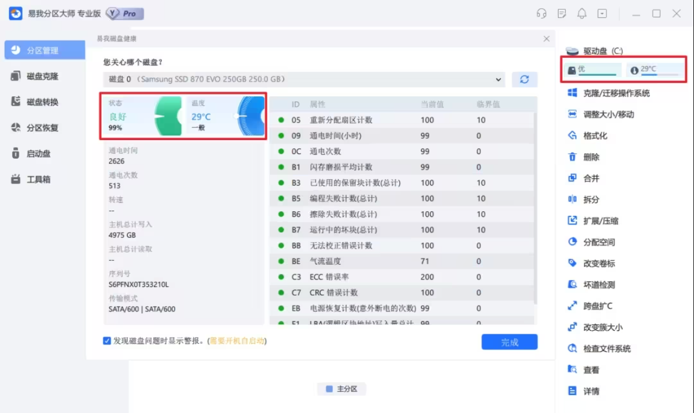Screen dimensions: 694x413
Task: Select row BB 无法校正错误计数
Action: coord(402,246)
